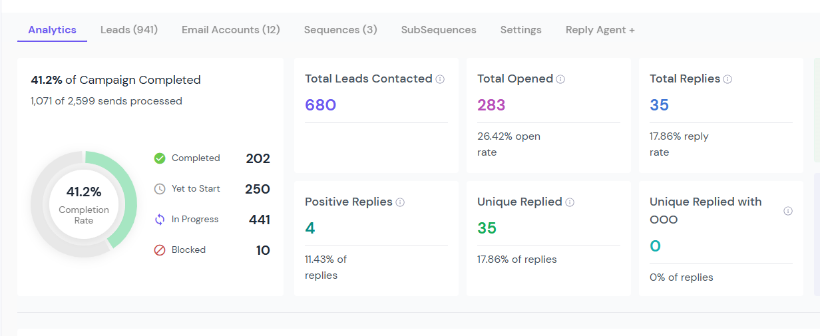Open the Leads (941) tab
820x336 pixels.
pyautogui.click(x=129, y=30)
